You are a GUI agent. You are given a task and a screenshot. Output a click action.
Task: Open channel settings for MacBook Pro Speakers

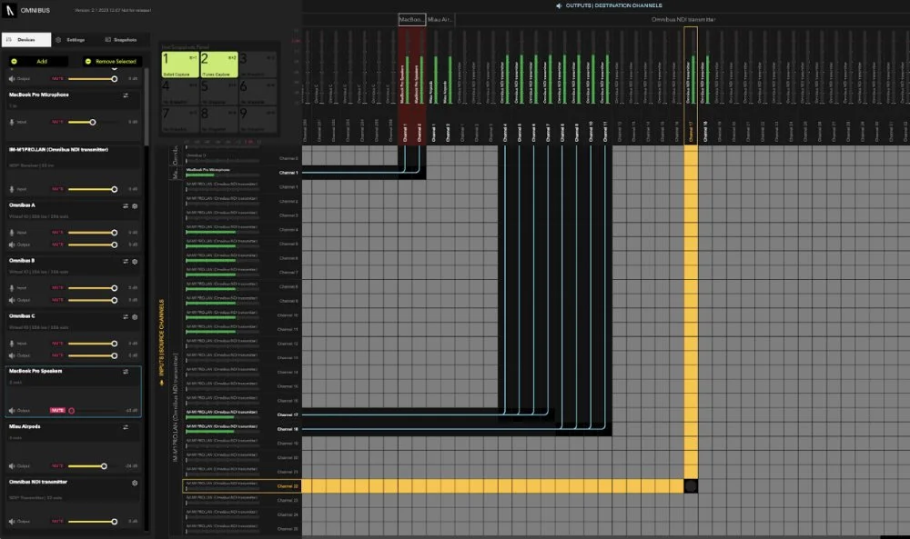125,372
